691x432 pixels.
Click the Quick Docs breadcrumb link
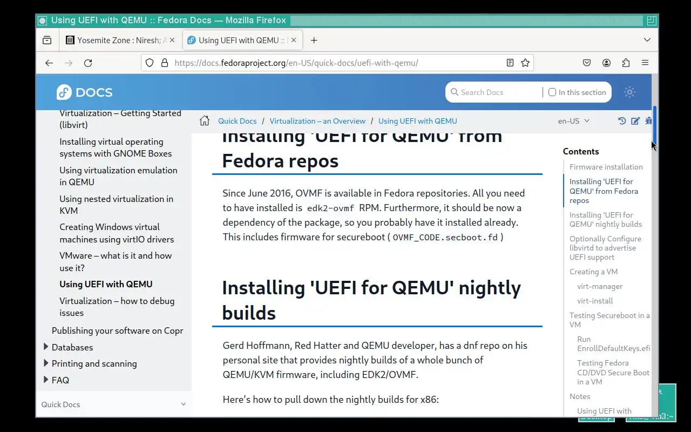tap(238, 121)
